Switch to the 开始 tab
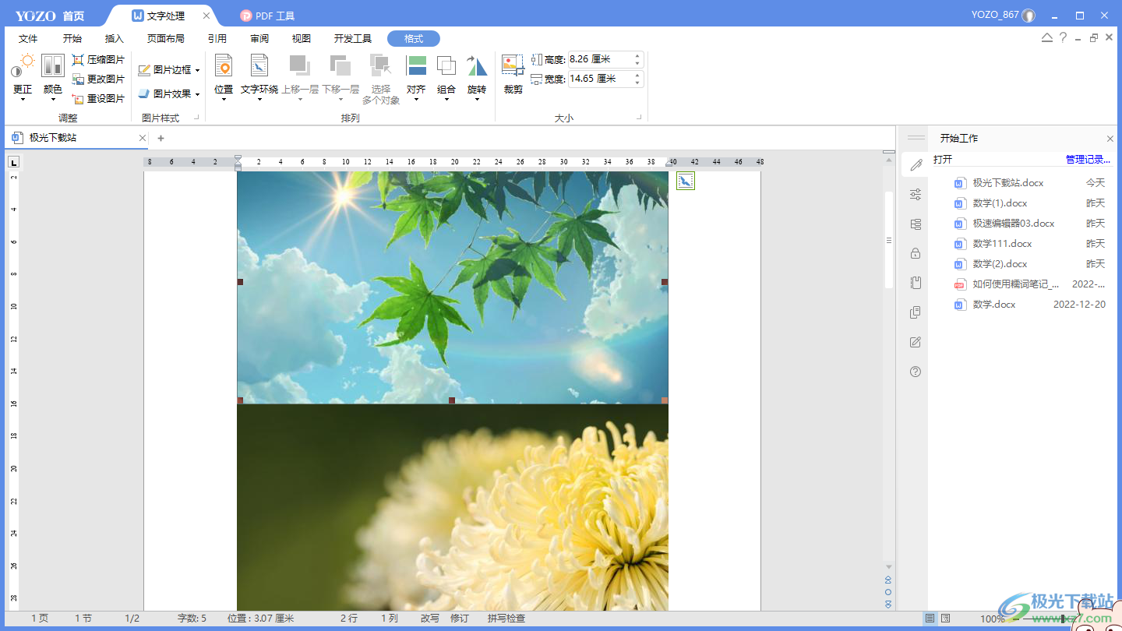 tap(72, 38)
